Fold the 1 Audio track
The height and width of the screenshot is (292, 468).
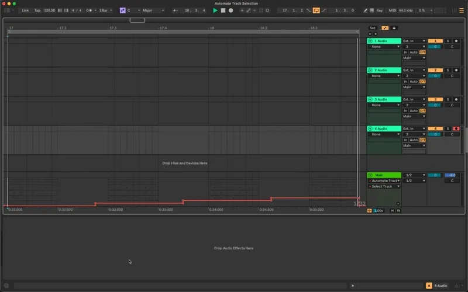370,41
